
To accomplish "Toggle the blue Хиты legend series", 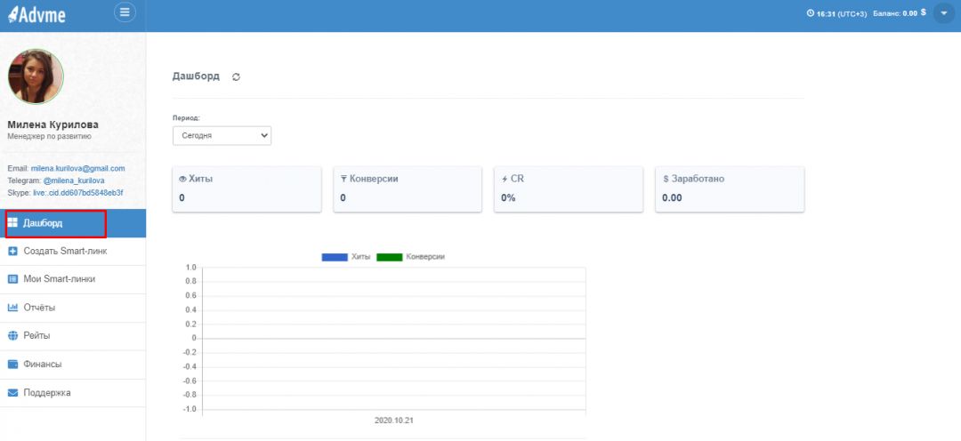I will coord(335,257).
